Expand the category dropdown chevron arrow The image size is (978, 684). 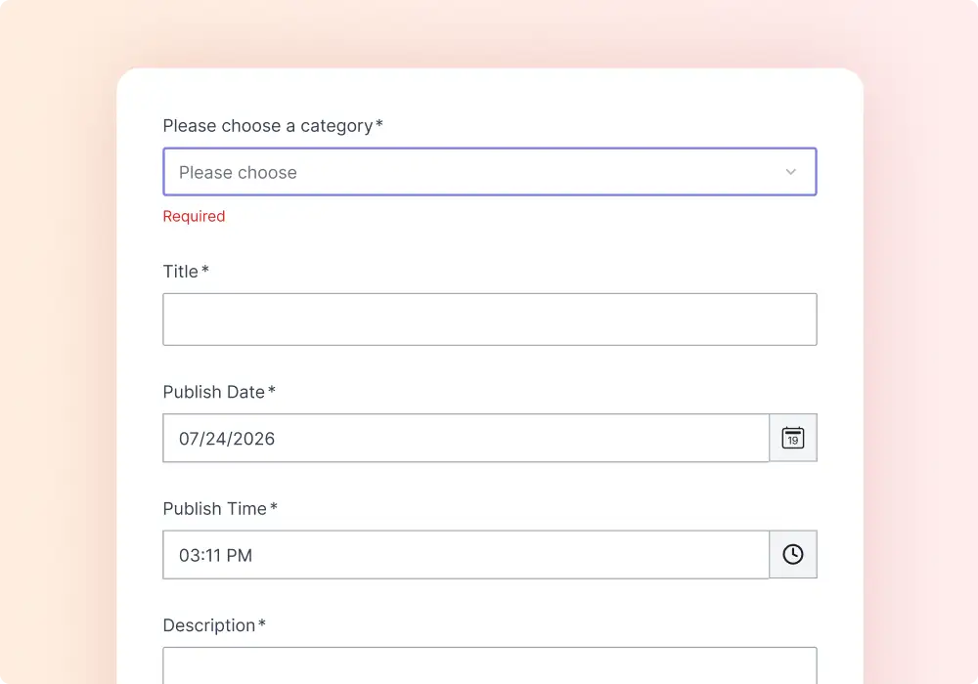pos(791,172)
